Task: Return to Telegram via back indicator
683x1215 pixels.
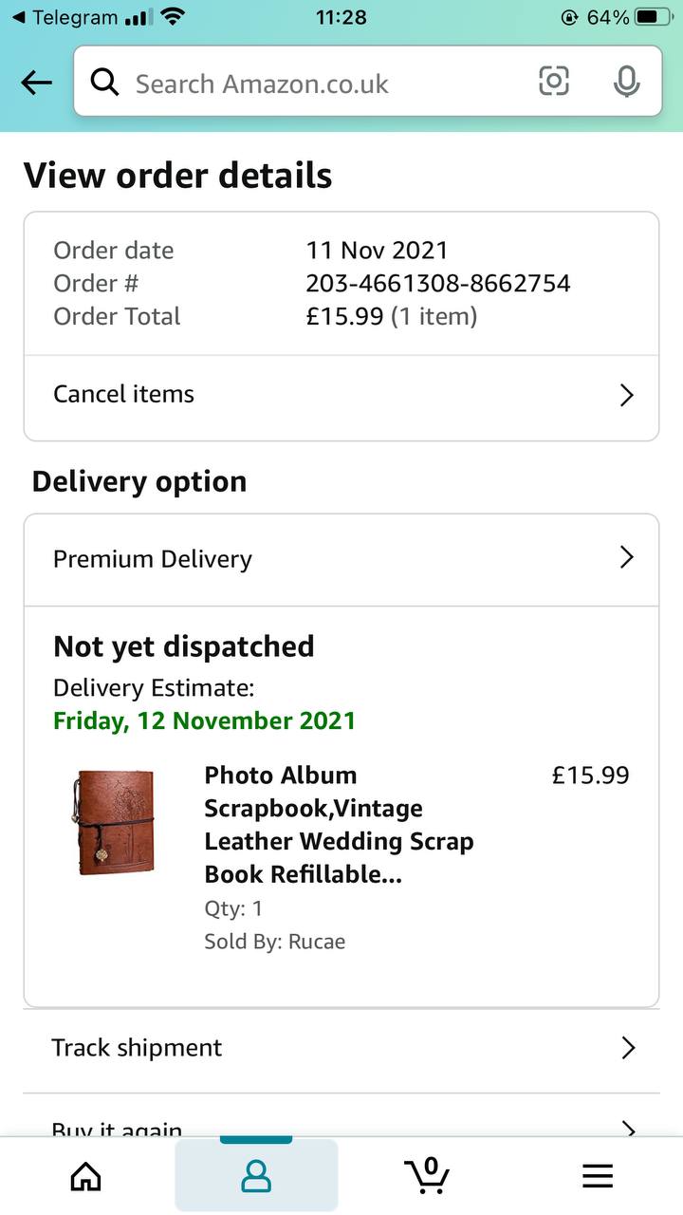Action: (65, 17)
